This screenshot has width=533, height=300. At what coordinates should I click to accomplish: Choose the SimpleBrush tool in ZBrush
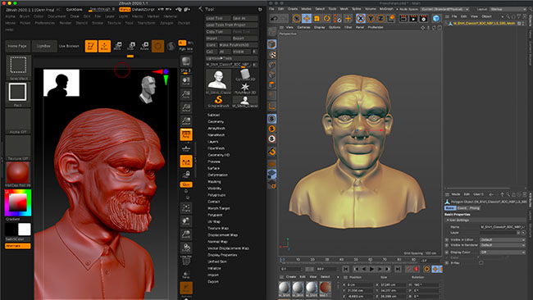[x=219, y=102]
